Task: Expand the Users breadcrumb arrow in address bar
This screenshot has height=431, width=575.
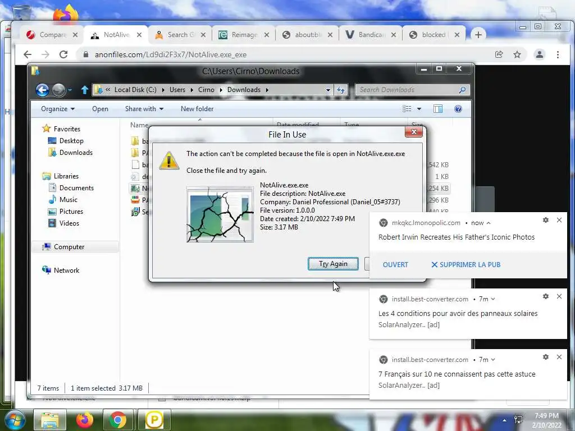Action: click(192, 90)
